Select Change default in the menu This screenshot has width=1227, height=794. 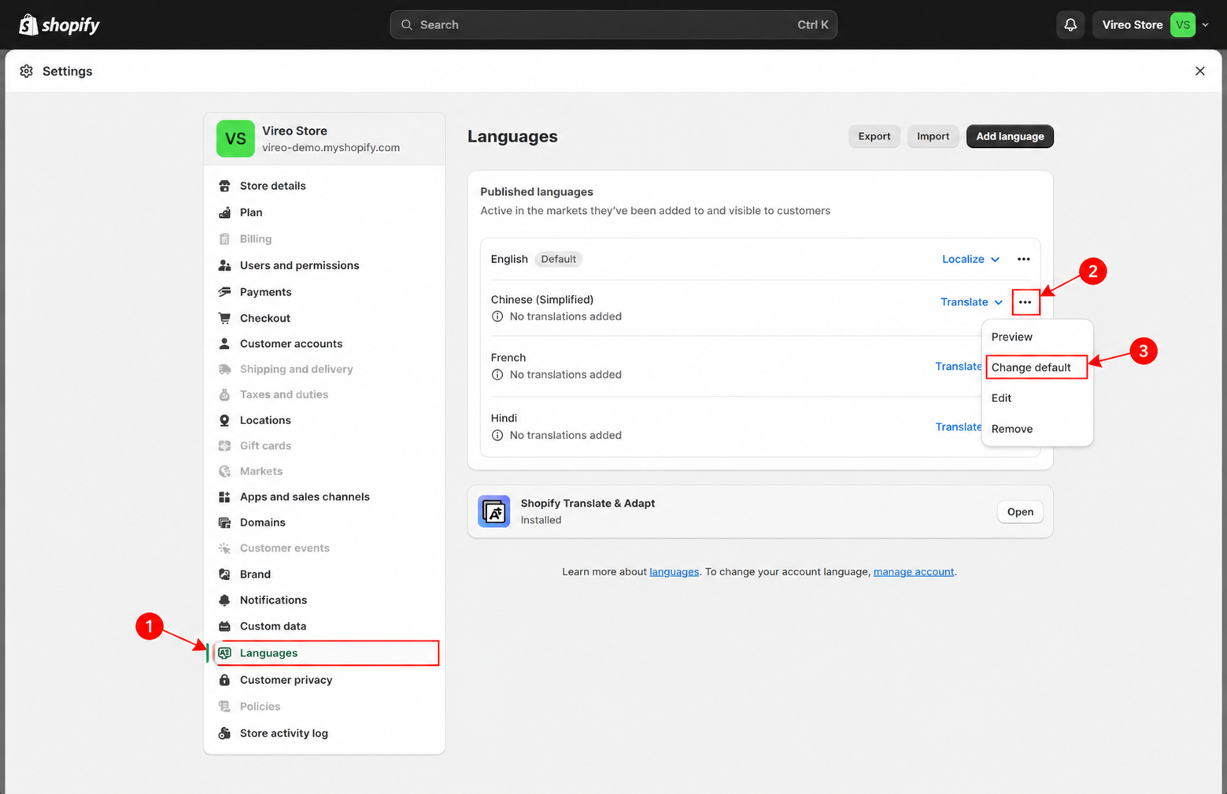coord(1037,367)
